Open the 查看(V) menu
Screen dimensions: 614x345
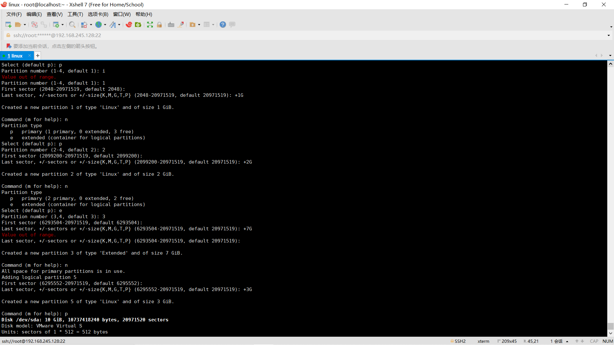click(54, 14)
